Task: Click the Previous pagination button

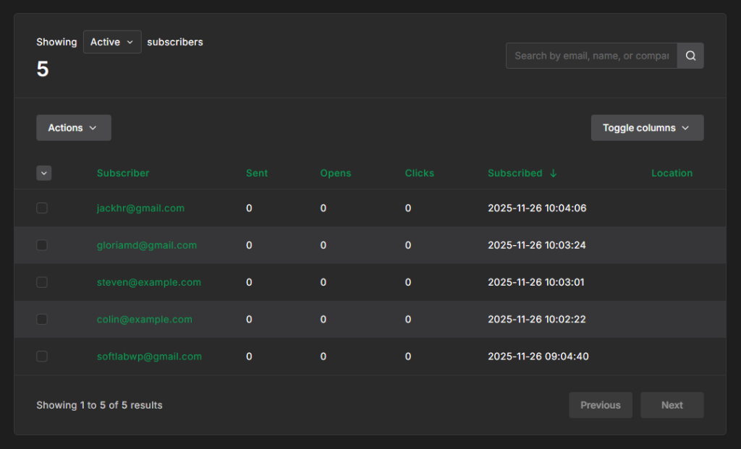Action: click(x=601, y=405)
